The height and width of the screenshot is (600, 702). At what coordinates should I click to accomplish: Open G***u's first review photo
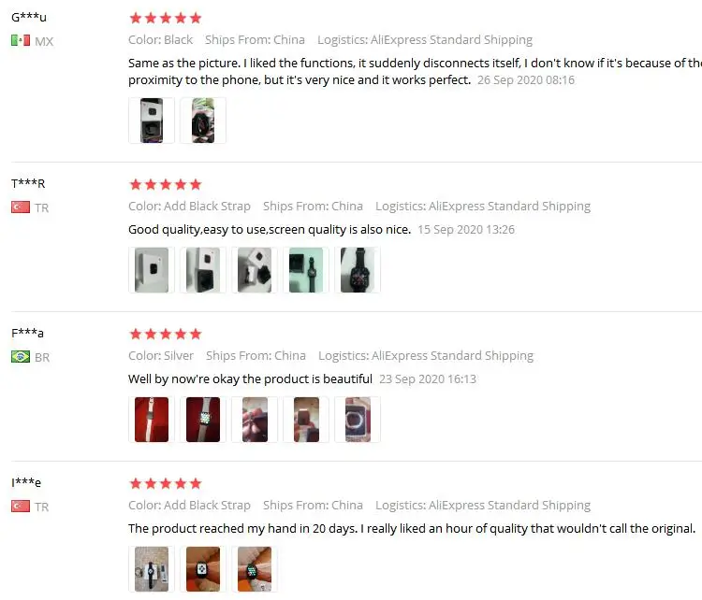click(152, 121)
